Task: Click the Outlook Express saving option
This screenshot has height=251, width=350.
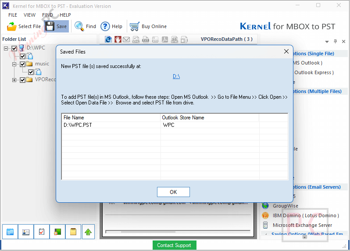Action: pyautogui.click(x=314, y=72)
